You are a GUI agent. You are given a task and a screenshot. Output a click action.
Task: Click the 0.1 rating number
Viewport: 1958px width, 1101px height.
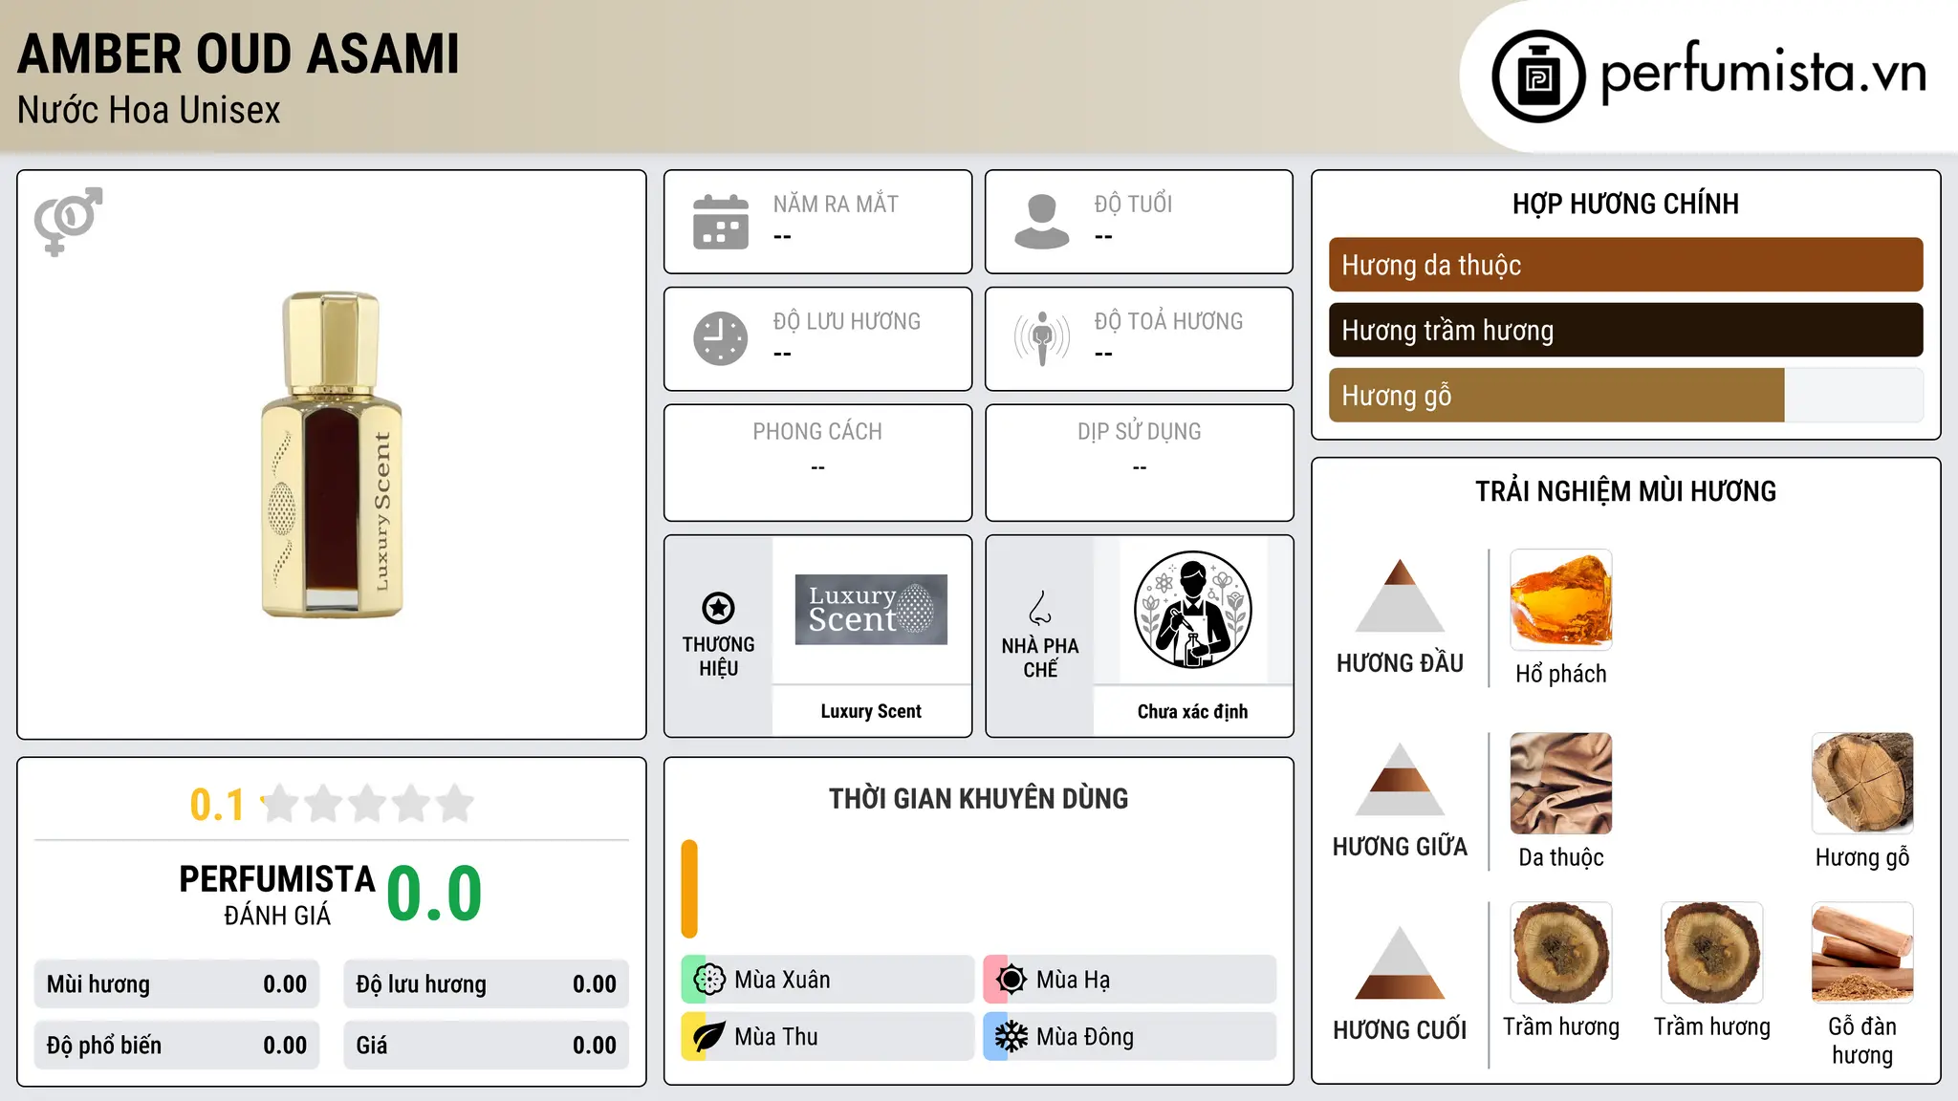click(x=217, y=805)
